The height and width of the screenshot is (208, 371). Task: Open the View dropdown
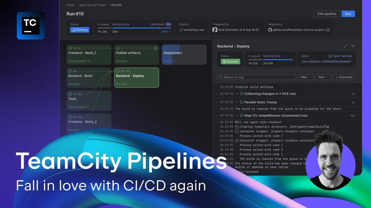tap(323, 77)
